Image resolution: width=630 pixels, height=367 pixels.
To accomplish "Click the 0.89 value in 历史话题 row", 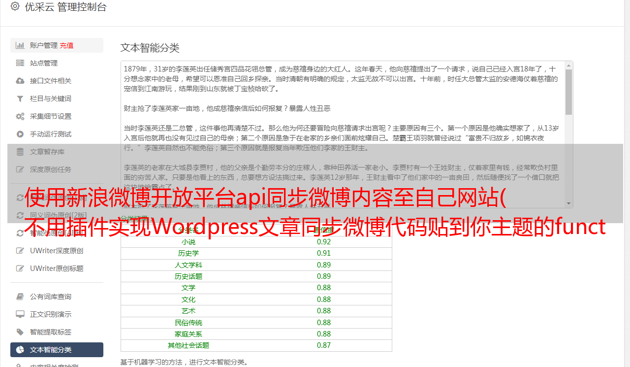I will pos(324,276).
